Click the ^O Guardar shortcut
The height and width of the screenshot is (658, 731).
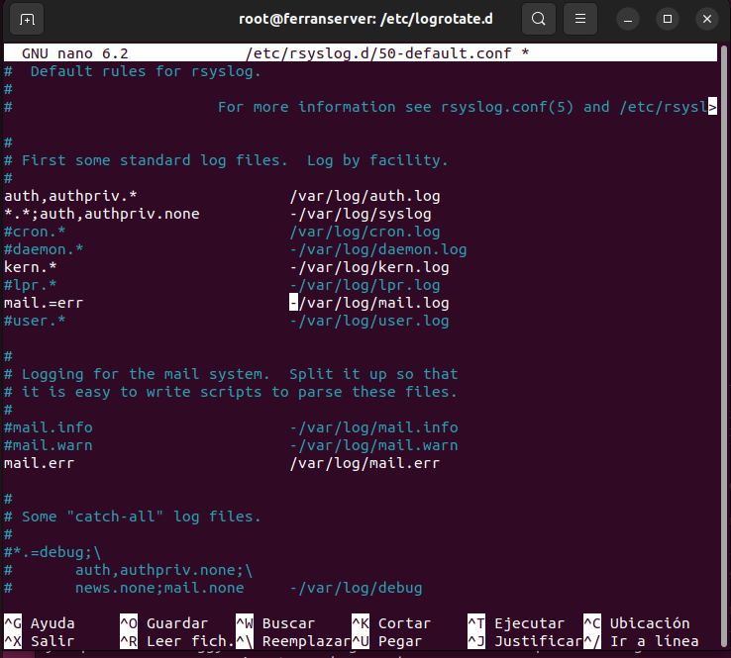click(x=164, y=623)
